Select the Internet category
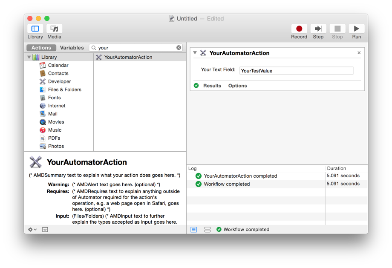 coord(57,106)
